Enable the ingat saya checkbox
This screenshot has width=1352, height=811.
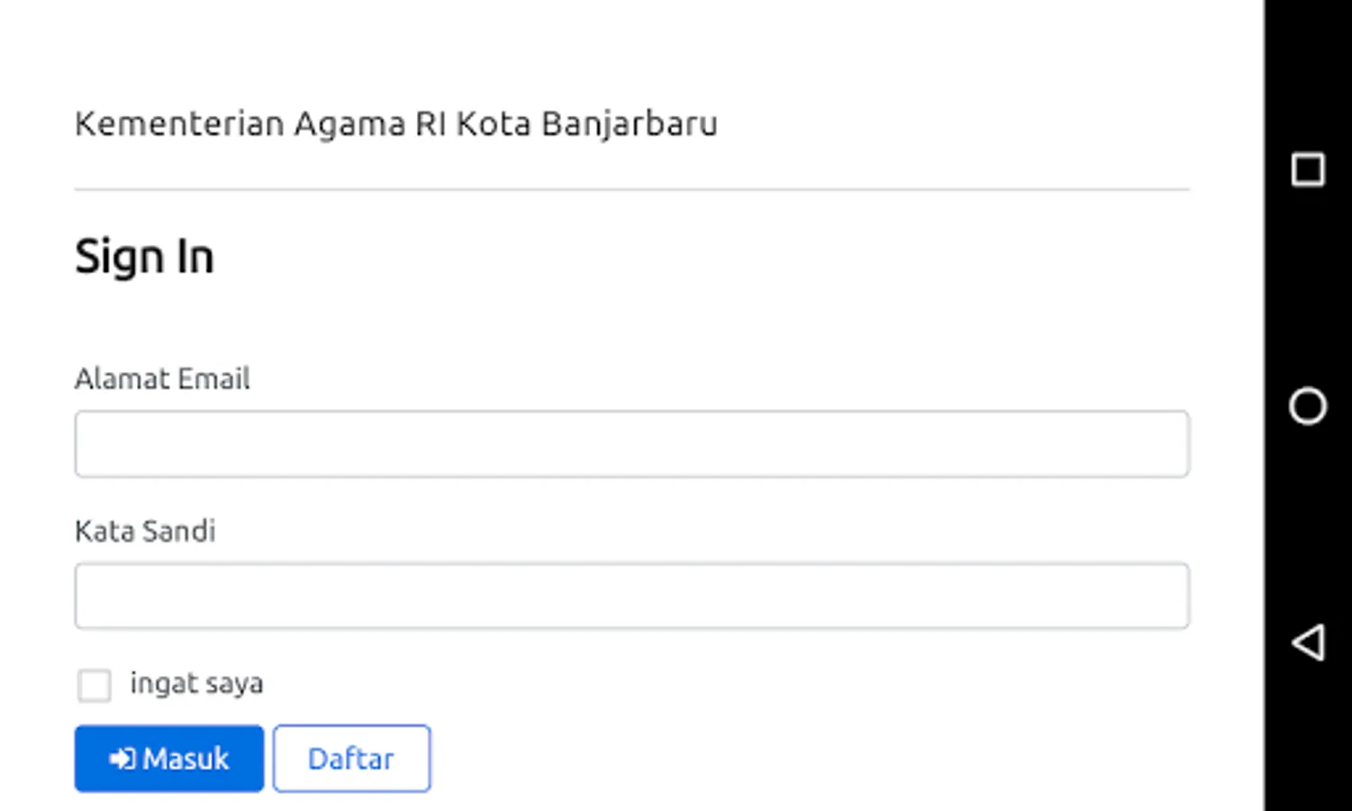click(95, 685)
